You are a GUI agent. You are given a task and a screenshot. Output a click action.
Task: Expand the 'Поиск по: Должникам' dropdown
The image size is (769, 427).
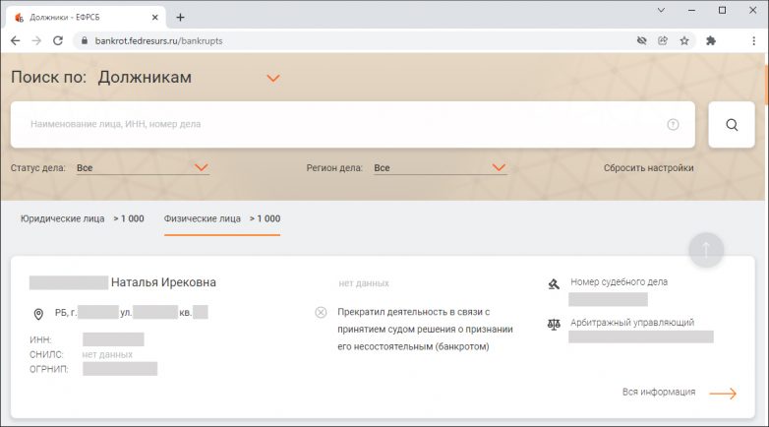[x=273, y=78]
